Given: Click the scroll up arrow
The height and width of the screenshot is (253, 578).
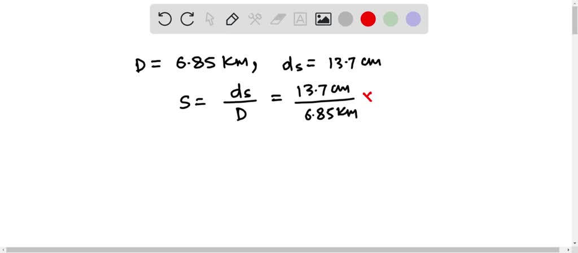Looking at the screenshot, I should coord(575,3).
